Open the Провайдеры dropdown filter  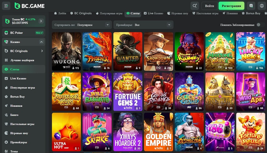(143, 25)
